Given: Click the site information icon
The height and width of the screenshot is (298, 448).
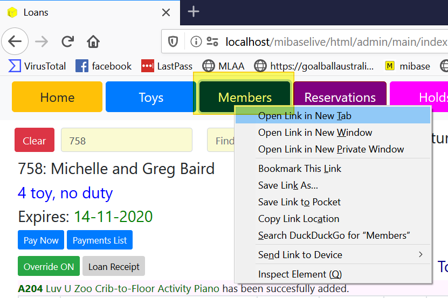Looking at the screenshot, I should pos(196,41).
